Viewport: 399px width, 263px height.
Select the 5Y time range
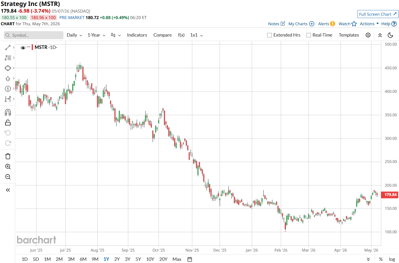[x=138, y=259]
